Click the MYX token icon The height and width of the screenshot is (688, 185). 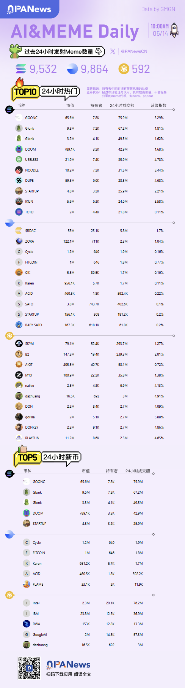tap(19, 375)
